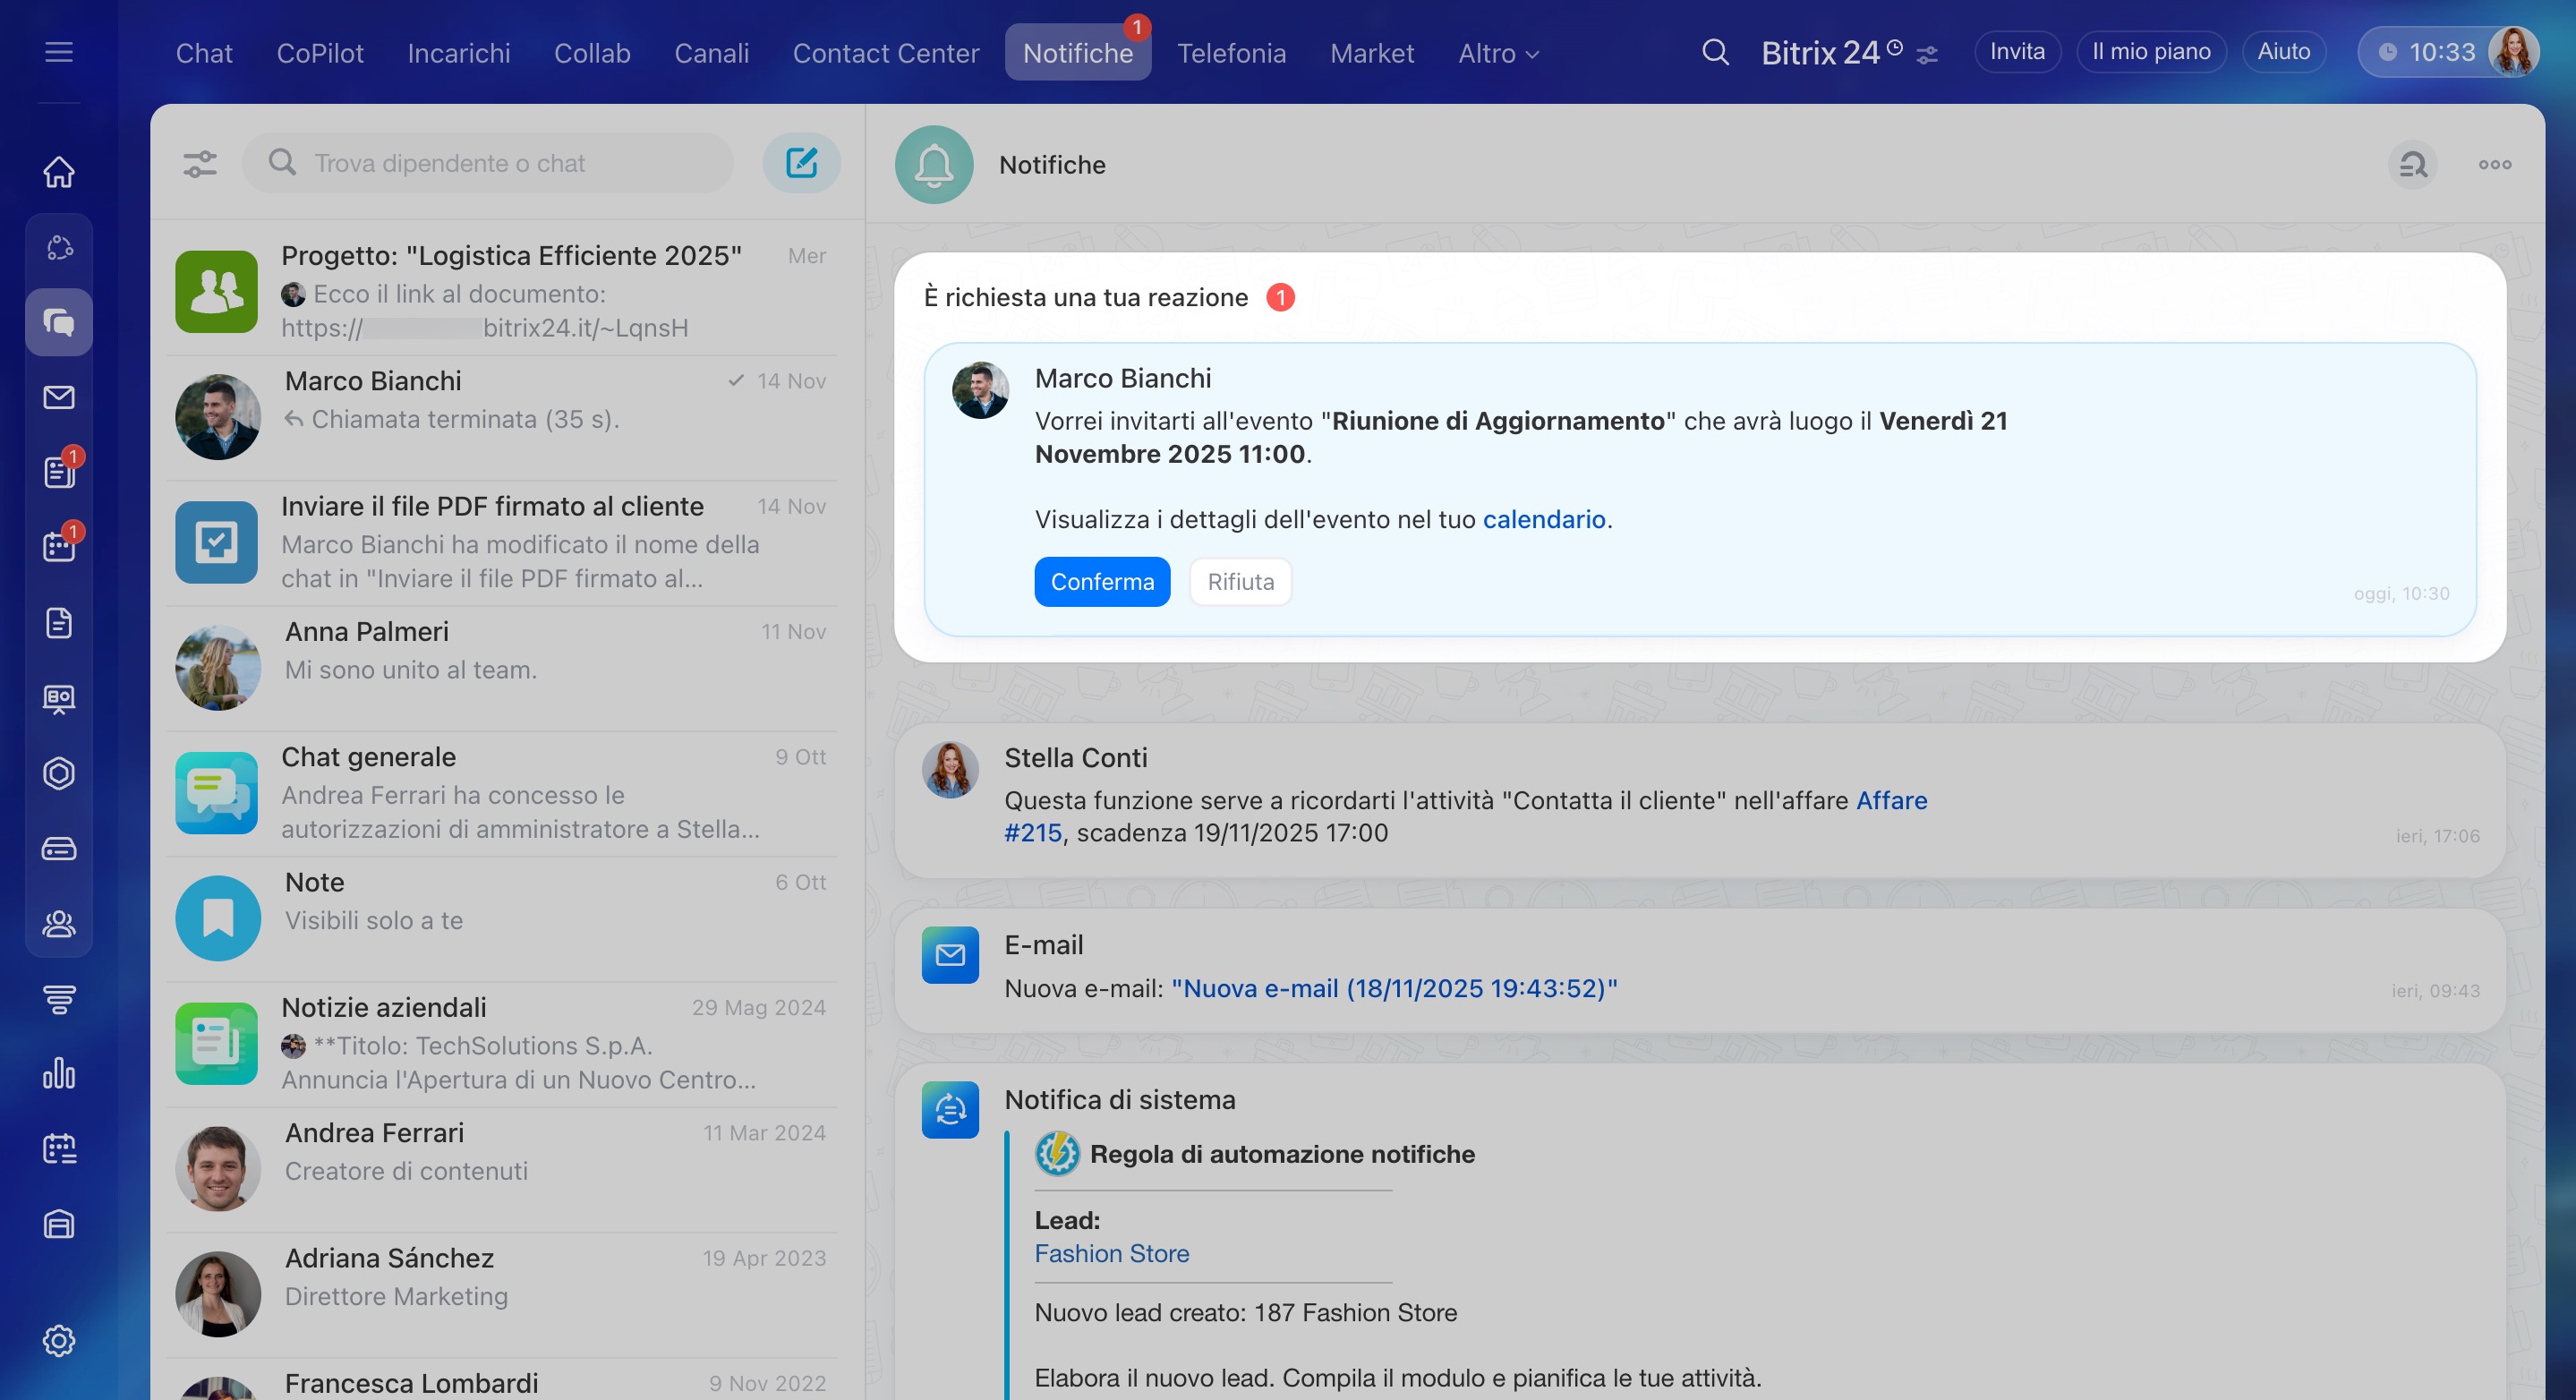Switch to the CoPilot tab

point(320,53)
